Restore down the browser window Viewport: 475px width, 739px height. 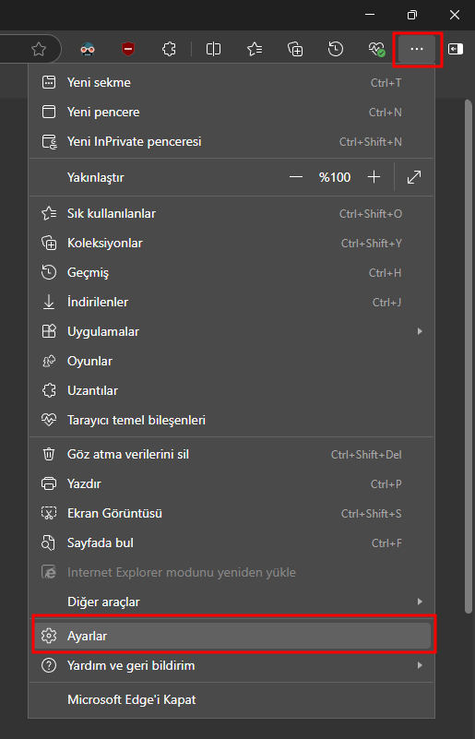[x=412, y=15]
